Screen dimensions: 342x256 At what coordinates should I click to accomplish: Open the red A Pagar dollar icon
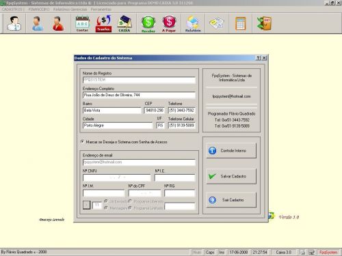tap(169, 24)
